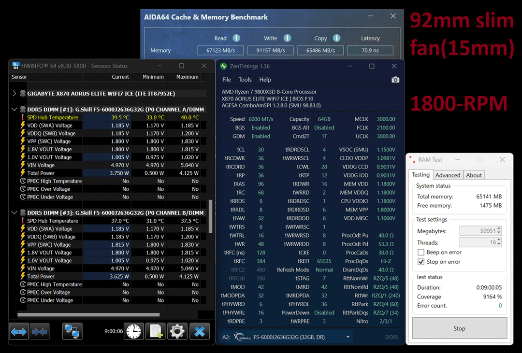
Task: Switch to the Advanced tab in RAM Test
Action: [x=448, y=175]
